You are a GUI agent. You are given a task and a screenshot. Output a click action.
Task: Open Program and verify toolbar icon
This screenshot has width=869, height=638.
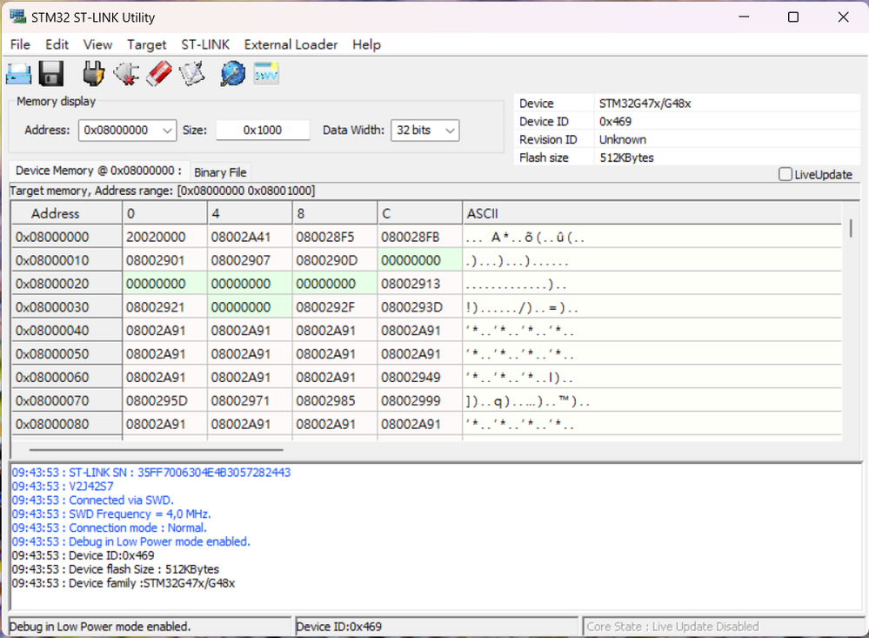click(191, 74)
